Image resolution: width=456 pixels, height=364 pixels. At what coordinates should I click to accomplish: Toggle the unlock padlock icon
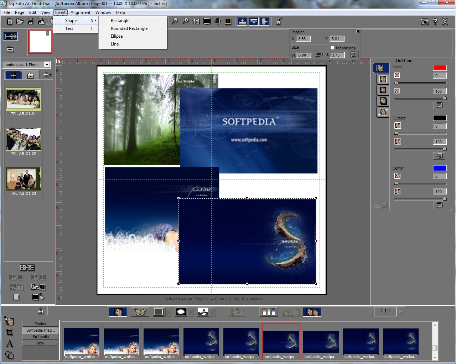[x=279, y=22]
